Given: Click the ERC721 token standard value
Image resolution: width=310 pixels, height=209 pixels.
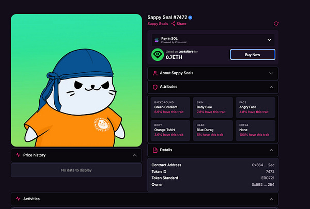Looking at the screenshot, I should 268,178.
